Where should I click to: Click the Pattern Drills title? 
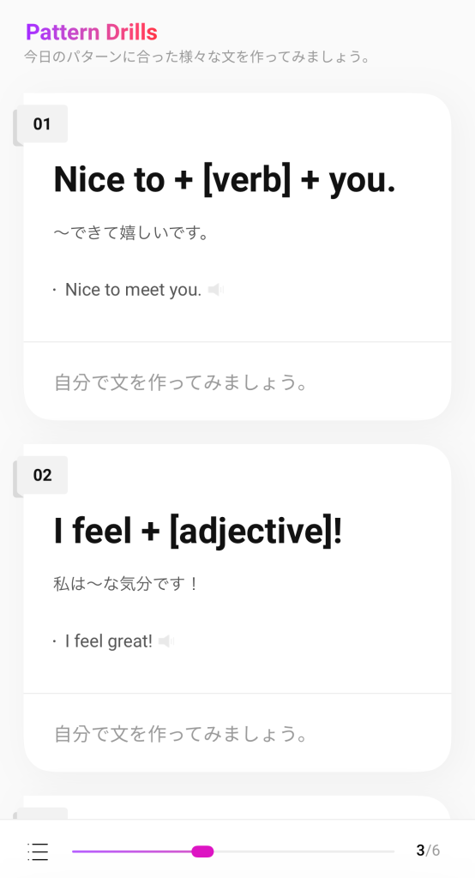(x=91, y=33)
